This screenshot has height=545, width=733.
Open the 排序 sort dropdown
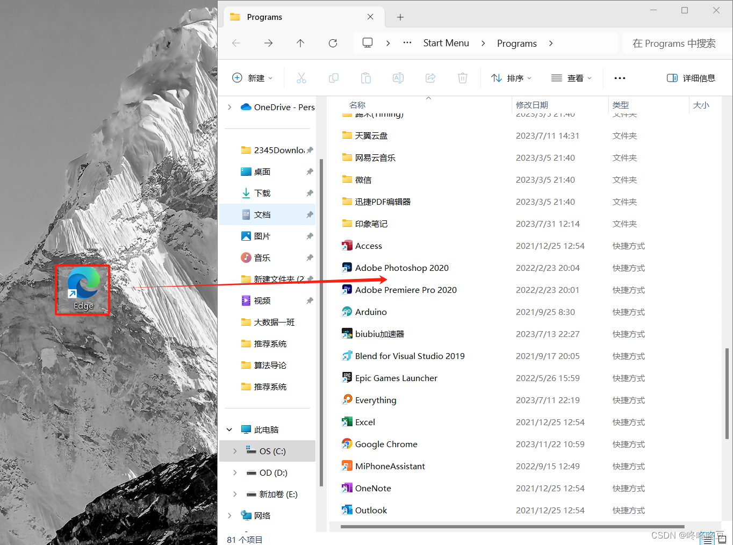point(512,78)
